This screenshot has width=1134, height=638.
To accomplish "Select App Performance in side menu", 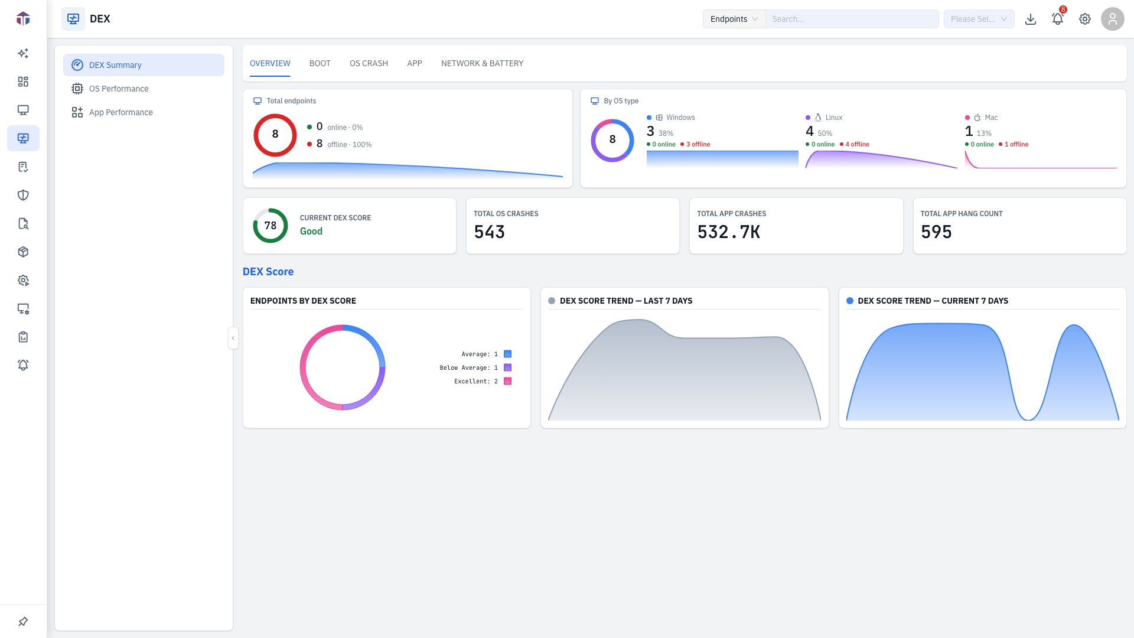I will tap(144, 112).
